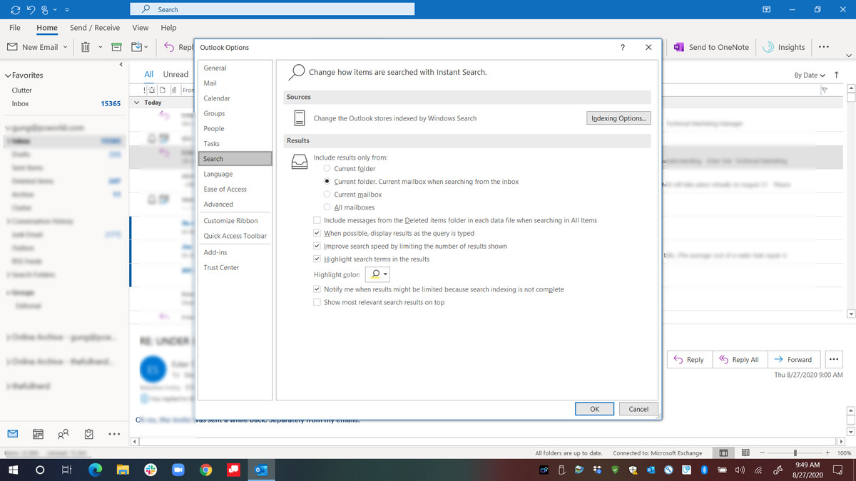Click the Help question mark in Outlook Options
This screenshot has height=481, width=856.
click(623, 47)
